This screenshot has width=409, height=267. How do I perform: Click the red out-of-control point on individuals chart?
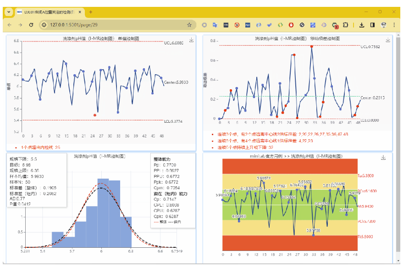[x=95, y=114]
